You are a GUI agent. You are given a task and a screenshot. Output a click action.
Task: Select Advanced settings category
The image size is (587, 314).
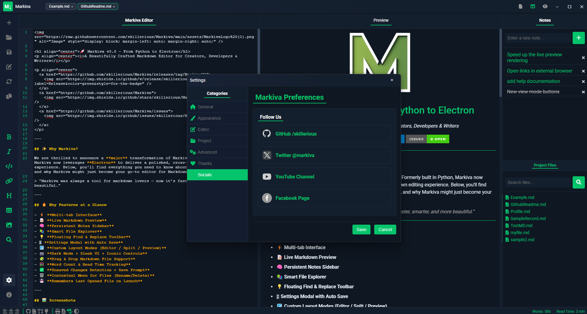[217, 152]
